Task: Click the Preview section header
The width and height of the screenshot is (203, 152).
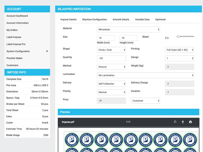Action: pos(128,112)
